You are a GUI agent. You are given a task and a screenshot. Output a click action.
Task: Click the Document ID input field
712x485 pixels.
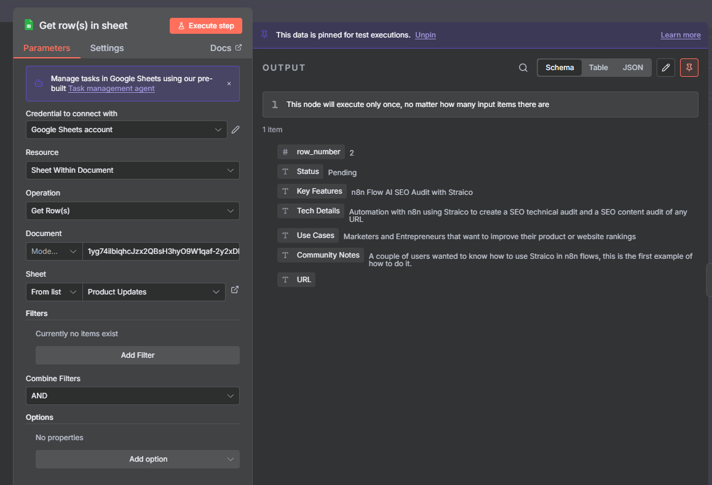[x=161, y=251]
